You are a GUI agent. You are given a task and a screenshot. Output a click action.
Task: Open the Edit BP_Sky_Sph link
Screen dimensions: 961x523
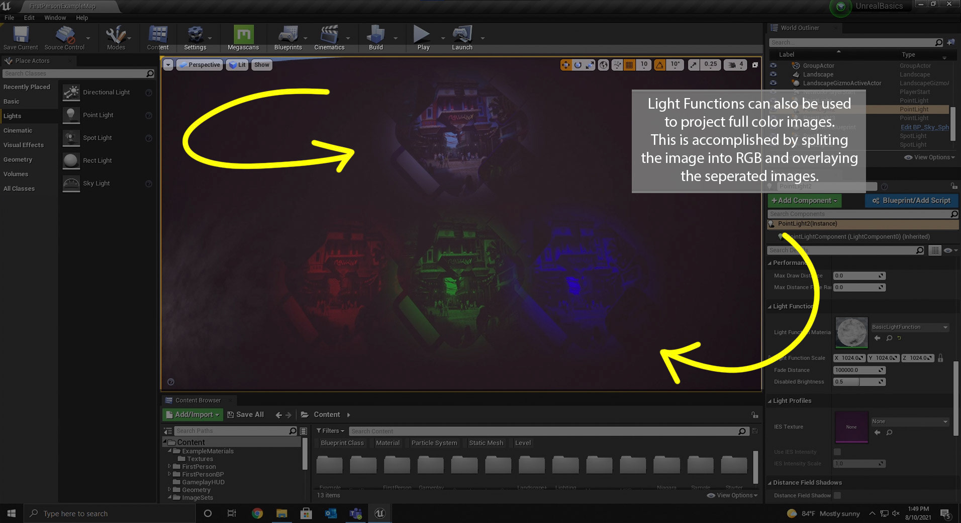pos(925,127)
